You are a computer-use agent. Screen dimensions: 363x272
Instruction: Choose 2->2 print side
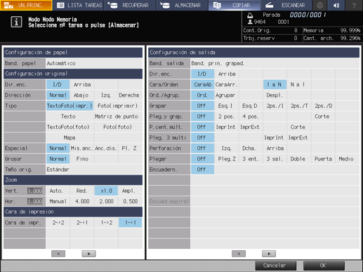[x=58, y=223]
